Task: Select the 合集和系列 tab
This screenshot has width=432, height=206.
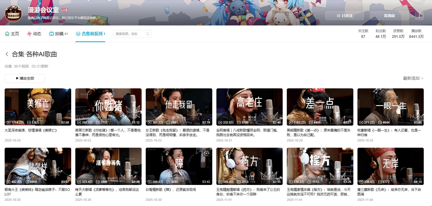Action: click(x=90, y=34)
